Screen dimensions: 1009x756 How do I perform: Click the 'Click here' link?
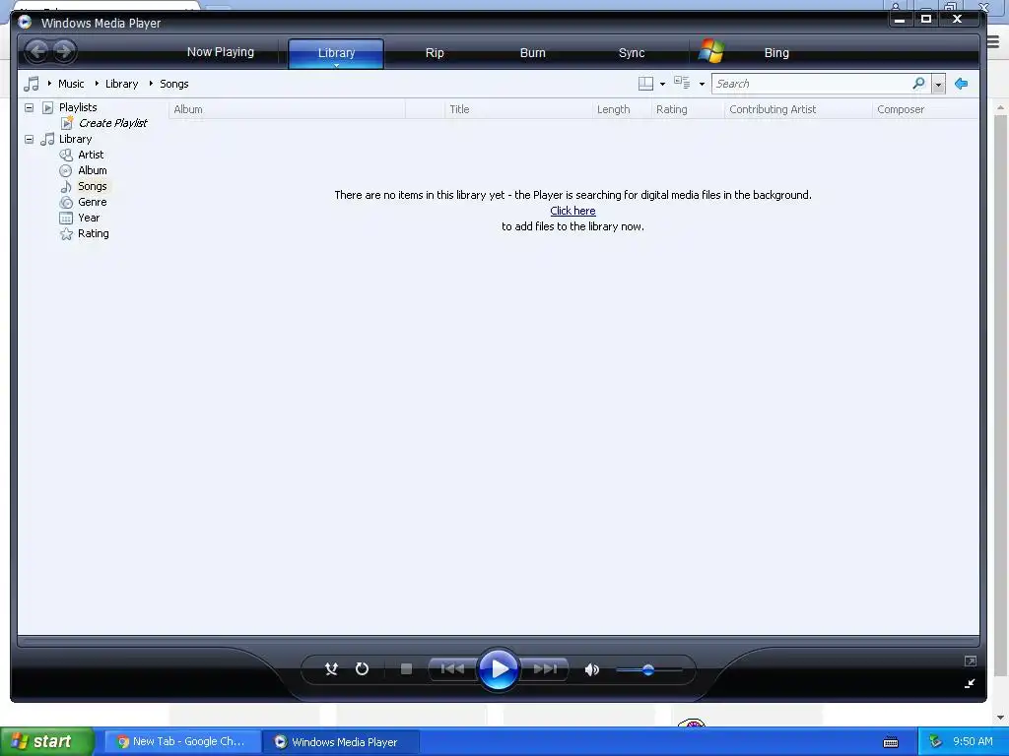tap(572, 211)
